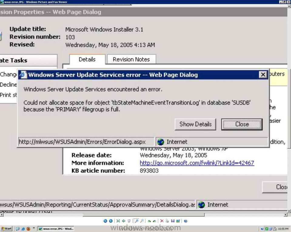The image size is (291, 232).
Task: Zoom out with magnifier minus icon
Action: 142,221
